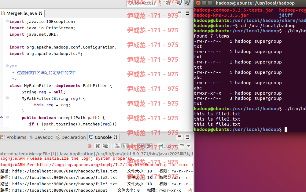306x192 pixels.
Task: Maximize the MergeFile.java editor area
Action: point(187,13)
